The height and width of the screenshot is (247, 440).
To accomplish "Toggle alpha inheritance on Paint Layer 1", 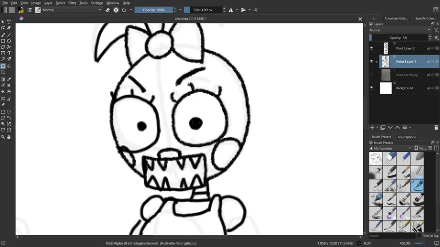I will [433, 62].
